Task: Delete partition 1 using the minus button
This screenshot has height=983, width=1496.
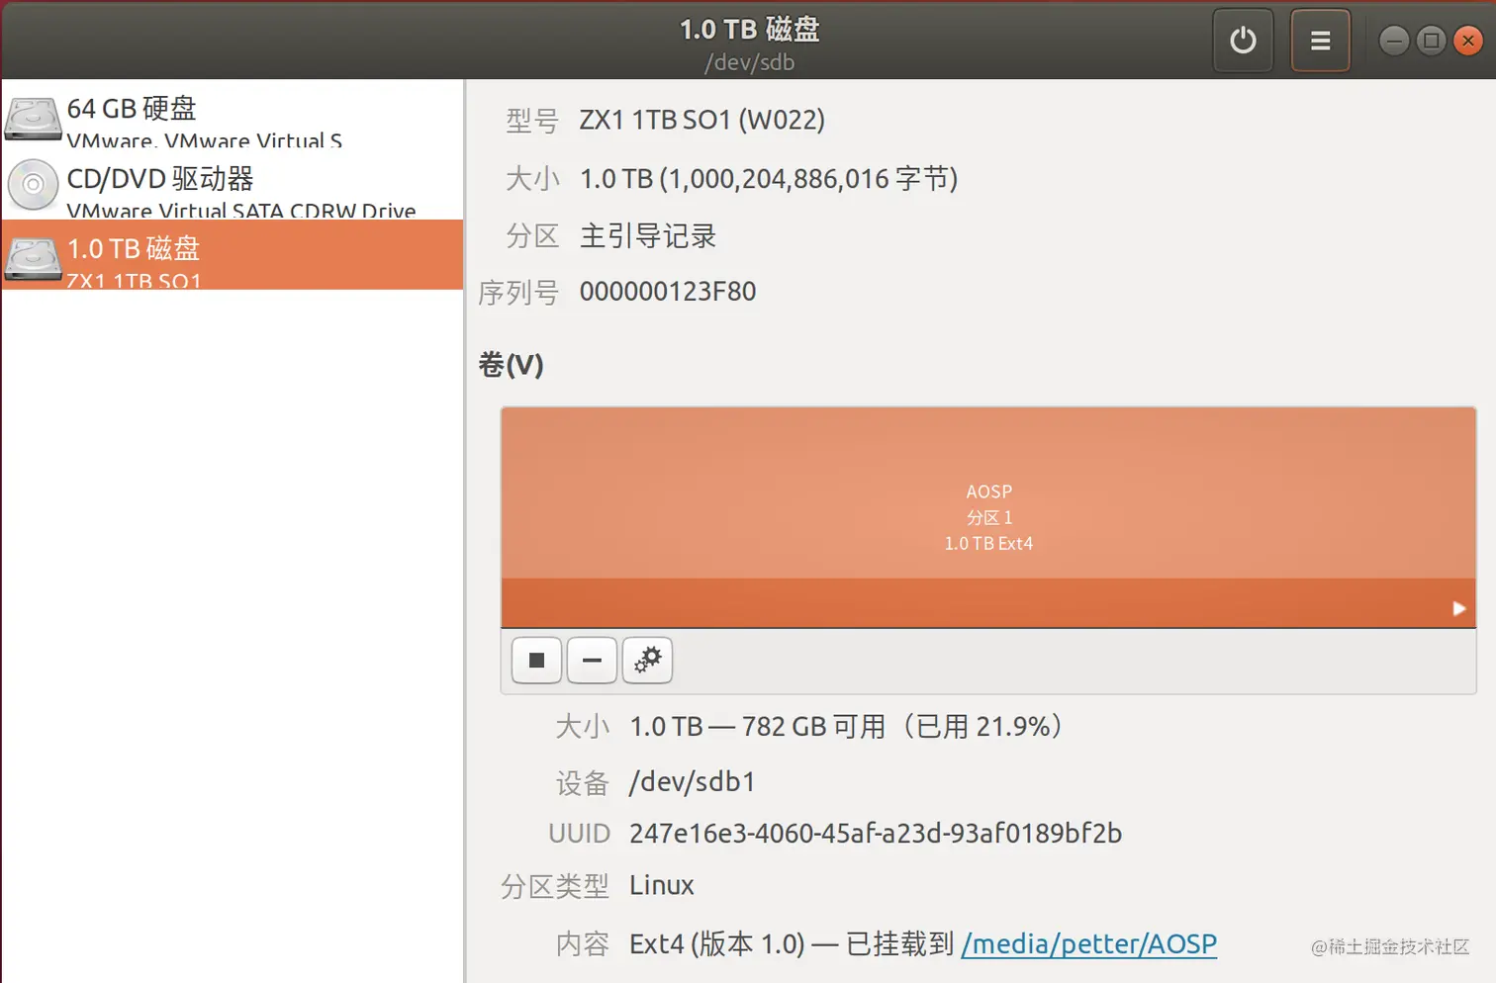Action: pos(591,661)
